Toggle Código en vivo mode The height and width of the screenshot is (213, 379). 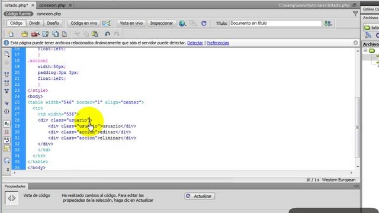[83, 23]
